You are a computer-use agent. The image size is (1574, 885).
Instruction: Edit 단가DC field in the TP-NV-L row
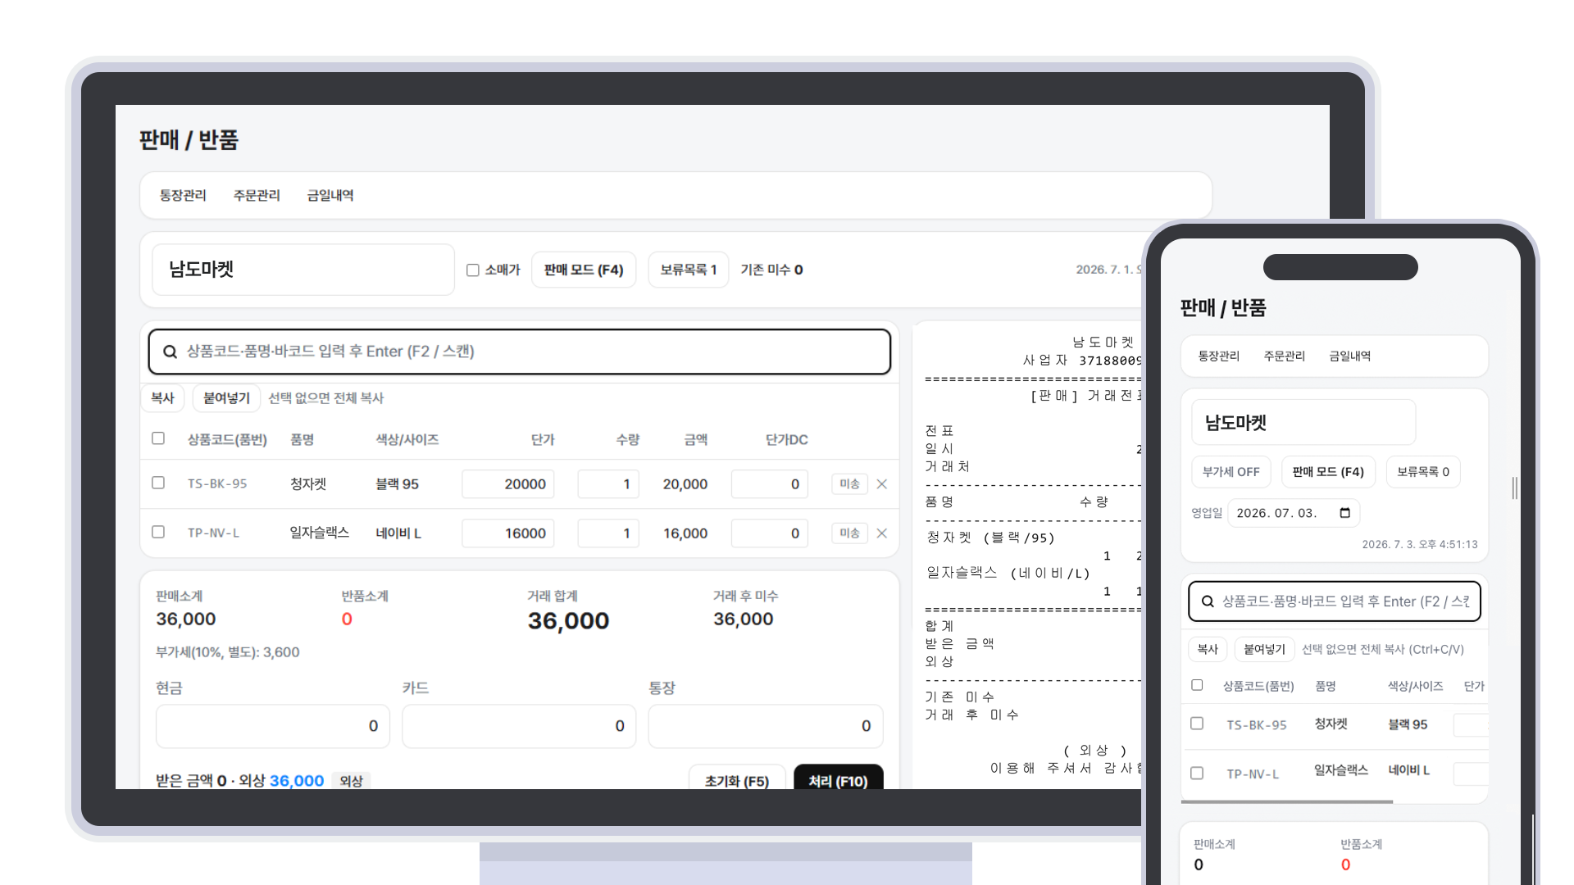(x=770, y=533)
